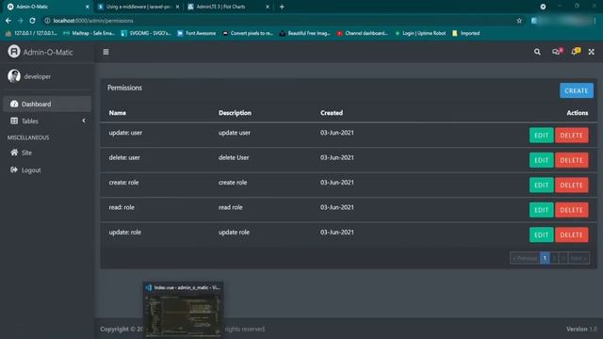Screen dimensions: 603x339
Task: Open SVGOMG bookmark
Action: [146, 34]
